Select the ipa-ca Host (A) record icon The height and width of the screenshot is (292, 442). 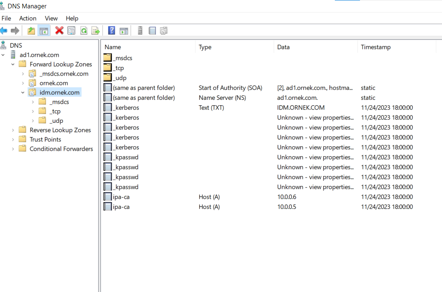coord(107,197)
